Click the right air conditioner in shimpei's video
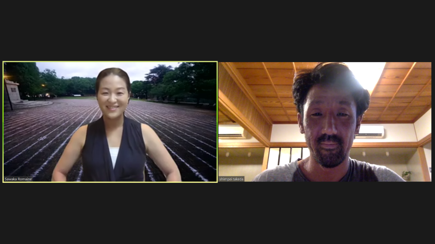Viewport: 435px width, 244px height. point(370,131)
